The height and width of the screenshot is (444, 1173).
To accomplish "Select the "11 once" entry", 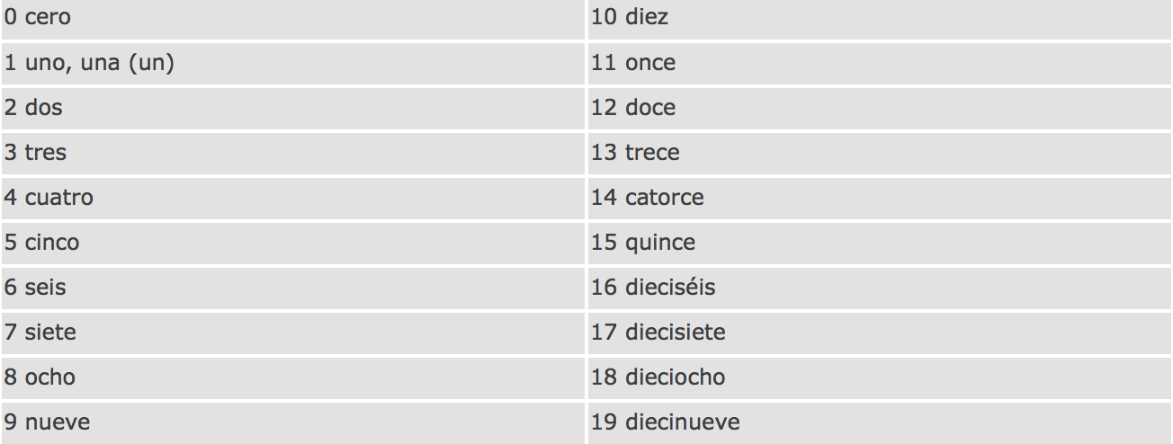I will (x=880, y=63).
